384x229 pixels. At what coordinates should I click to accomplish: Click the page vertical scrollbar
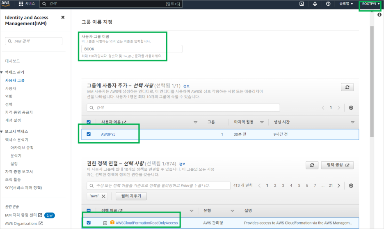pyautogui.click(x=372, y=81)
